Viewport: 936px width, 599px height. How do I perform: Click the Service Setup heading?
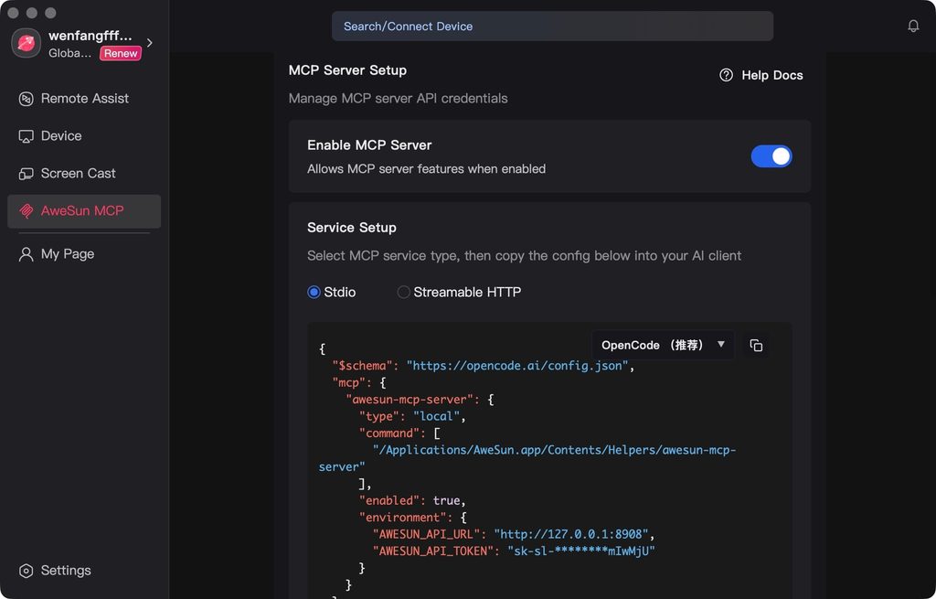pyautogui.click(x=352, y=228)
